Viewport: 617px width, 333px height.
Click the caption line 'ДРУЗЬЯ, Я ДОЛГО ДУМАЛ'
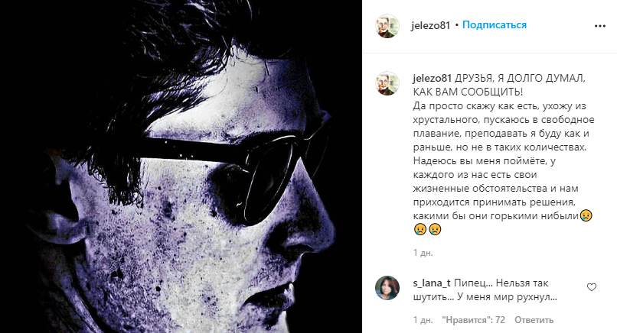[x=520, y=79]
